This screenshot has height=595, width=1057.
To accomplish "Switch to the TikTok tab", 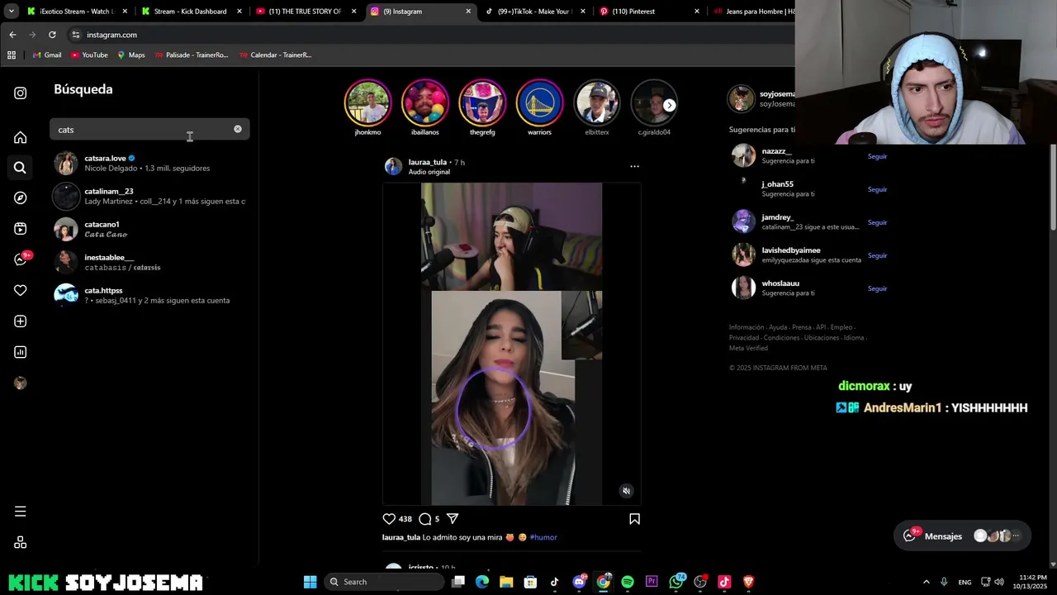I will tap(534, 12).
